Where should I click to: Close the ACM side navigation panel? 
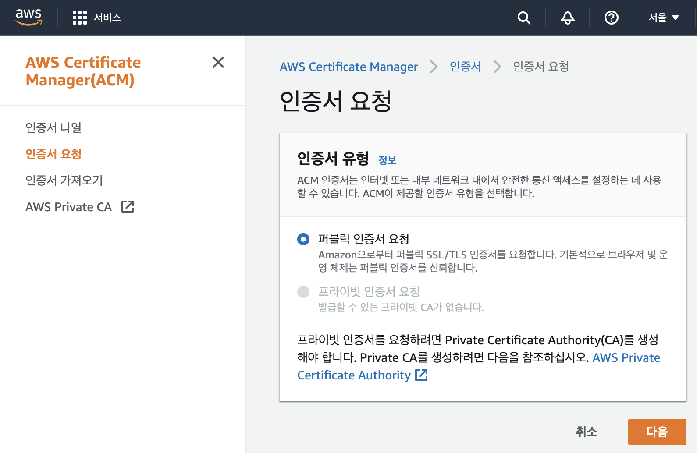coord(218,62)
